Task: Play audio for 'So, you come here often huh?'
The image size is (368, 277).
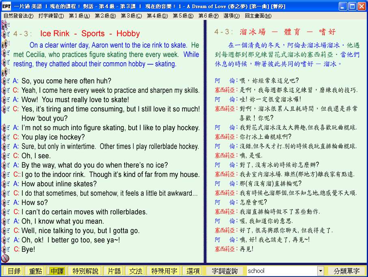Action: (x=6, y=81)
